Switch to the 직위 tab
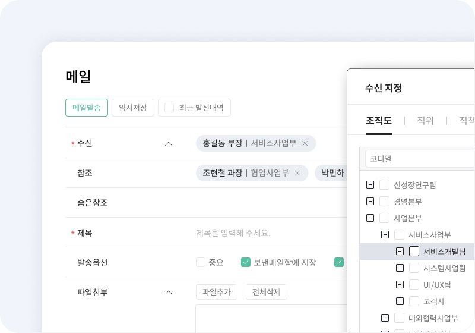 tap(425, 121)
